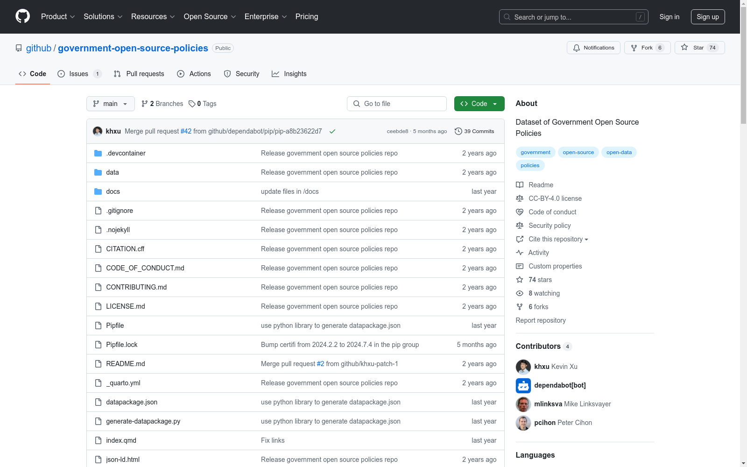The image size is (747, 467).
Task: Open the Security tab
Action: 242,74
